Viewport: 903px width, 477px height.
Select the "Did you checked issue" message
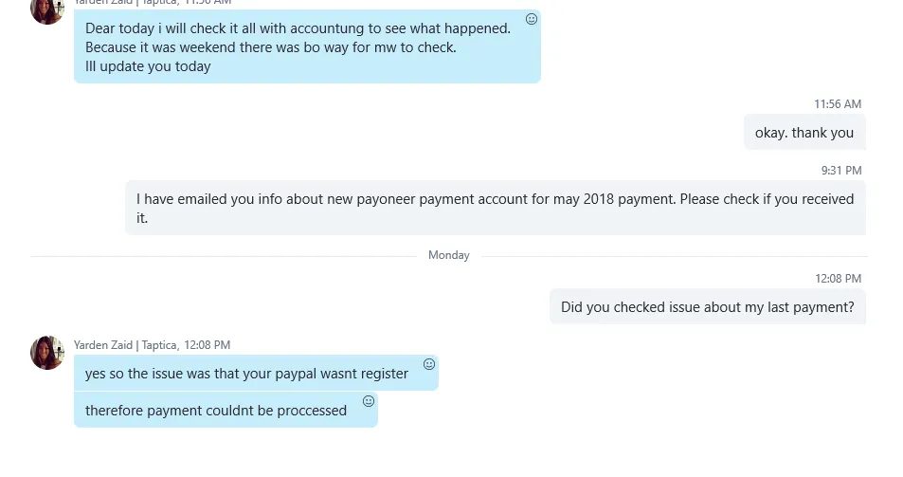[x=707, y=307]
